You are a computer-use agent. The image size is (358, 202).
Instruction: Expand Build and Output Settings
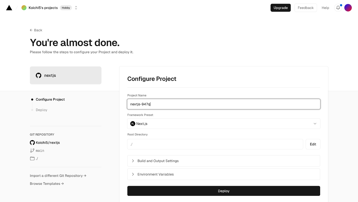tap(224, 161)
